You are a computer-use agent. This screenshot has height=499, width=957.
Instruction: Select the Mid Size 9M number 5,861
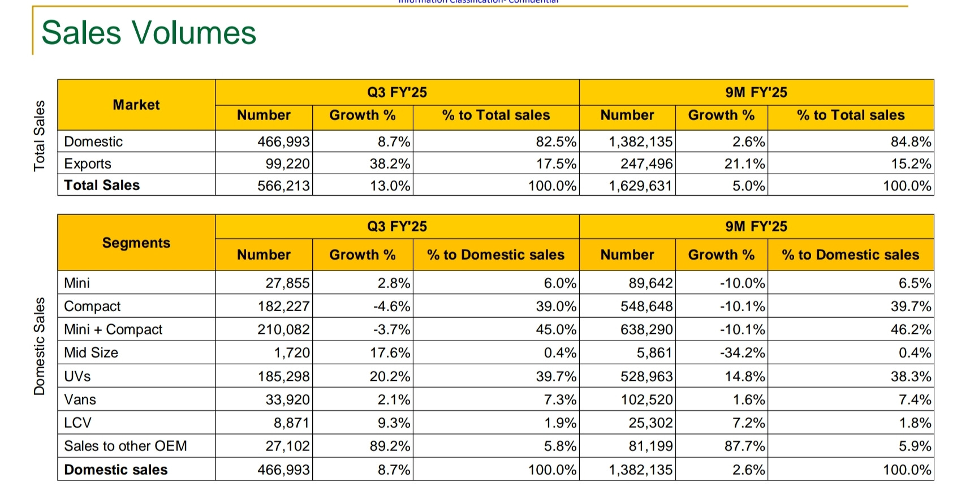point(655,352)
